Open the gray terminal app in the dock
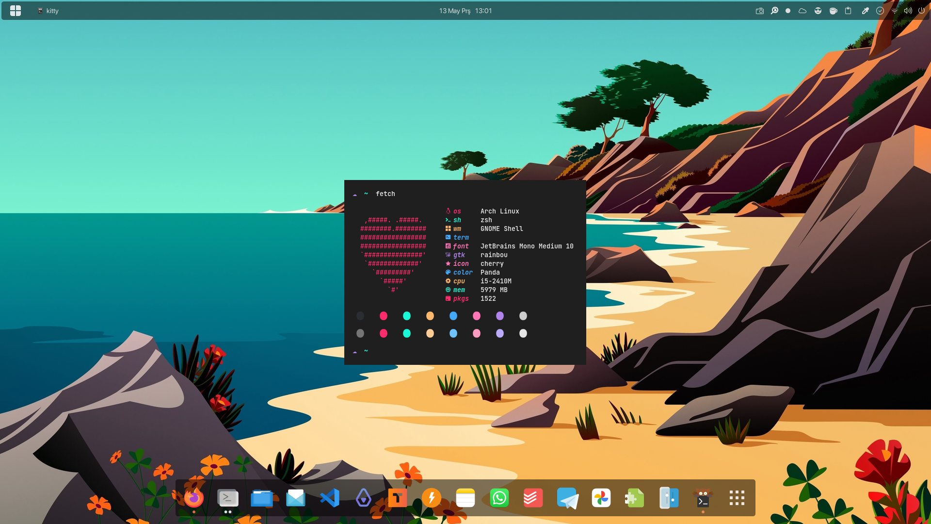Viewport: 931px width, 524px height. [228, 498]
